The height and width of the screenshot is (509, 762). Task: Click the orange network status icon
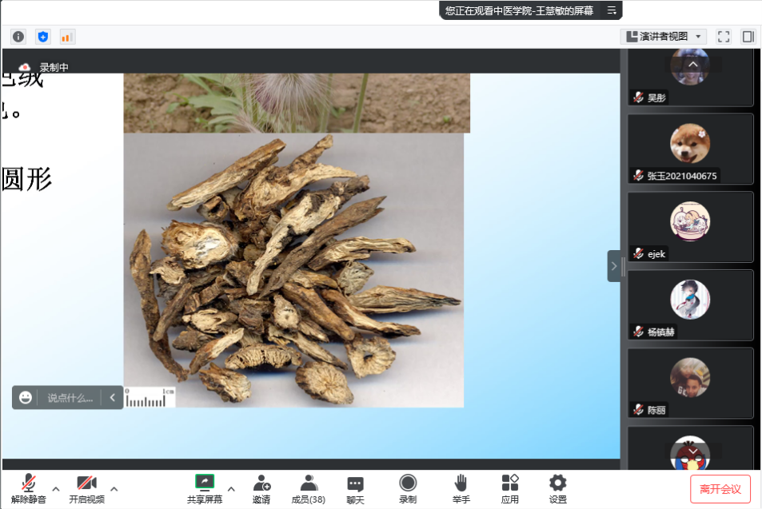point(67,37)
